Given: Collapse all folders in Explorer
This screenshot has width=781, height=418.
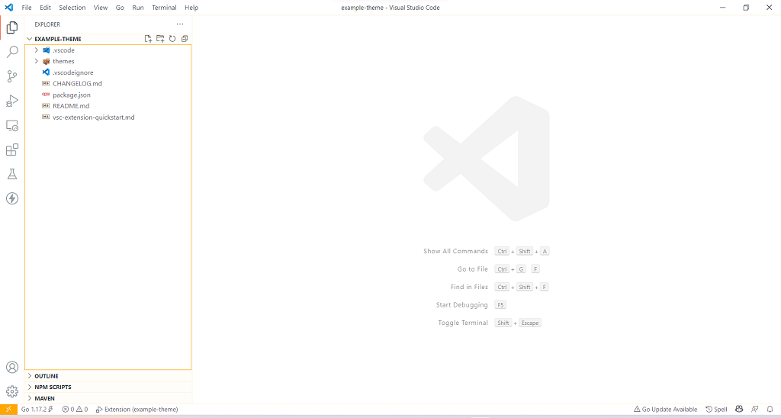Looking at the screenshot, I should point(185,38).
